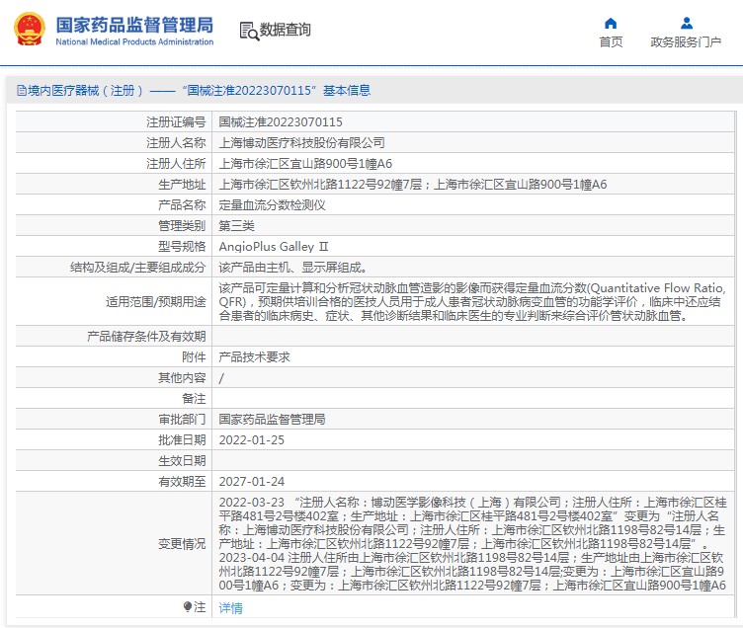
Task: Select the 产品技术要求 attachment entry
Action: pos(254,356)
